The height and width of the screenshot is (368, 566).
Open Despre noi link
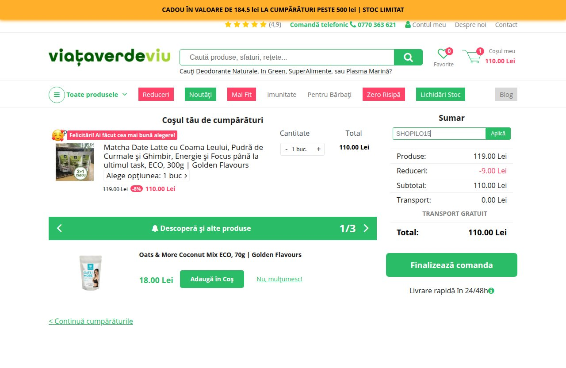(470, 24)
